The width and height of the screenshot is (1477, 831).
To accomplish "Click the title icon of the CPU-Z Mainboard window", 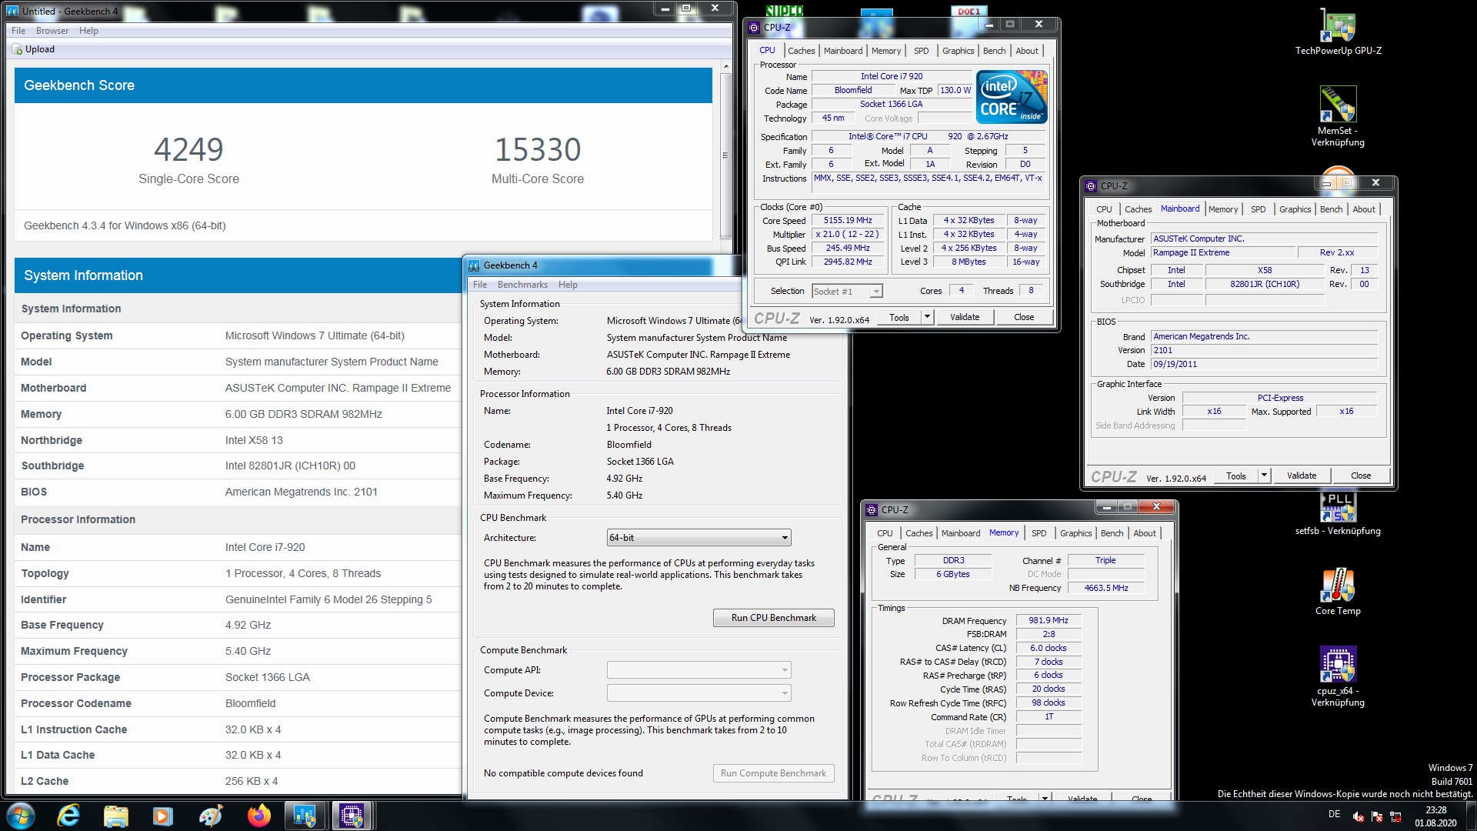I will pyautogui.click(x=1091, y=185).
